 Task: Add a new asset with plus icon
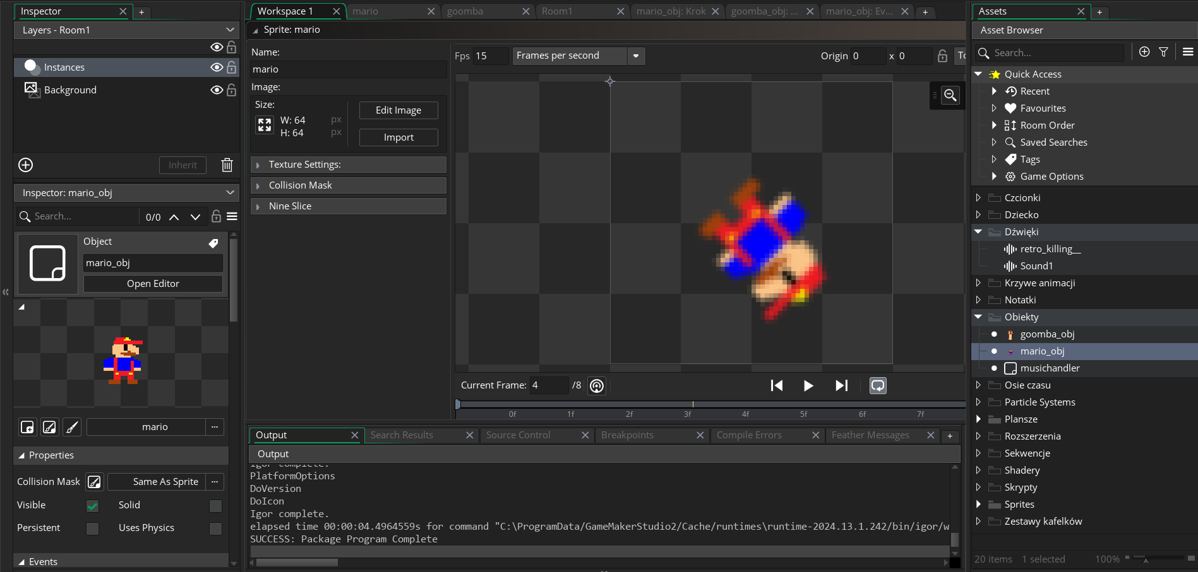click(x=1144, y=52)
